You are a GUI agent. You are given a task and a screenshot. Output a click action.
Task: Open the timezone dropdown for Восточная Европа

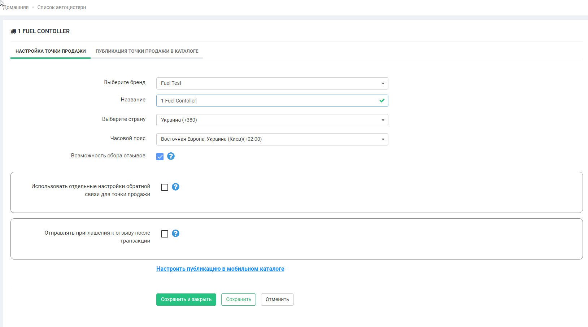click(272, 139)
